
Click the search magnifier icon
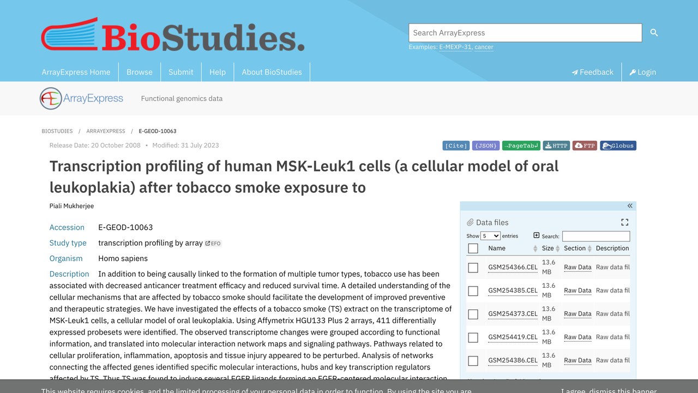click(x=654, y=33)
